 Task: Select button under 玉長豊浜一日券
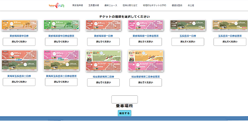(x=188, y=42)
